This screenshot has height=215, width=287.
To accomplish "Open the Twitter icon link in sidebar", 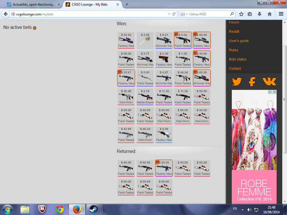I will [237, 81].
